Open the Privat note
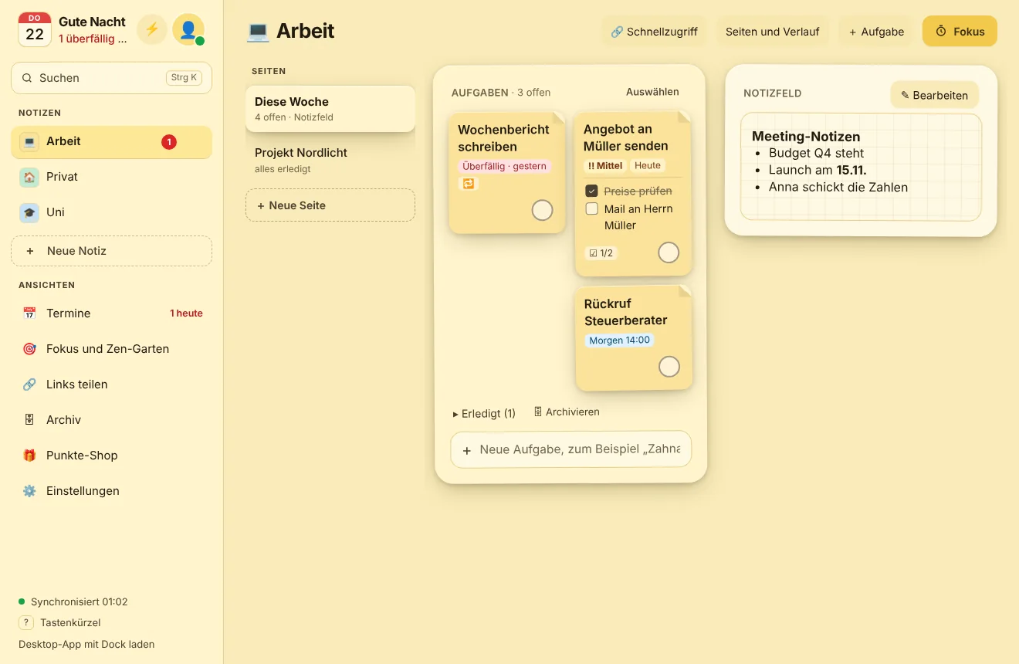Image resolution: width=1019 pixels, height=664 pixels. coord(111,178)
